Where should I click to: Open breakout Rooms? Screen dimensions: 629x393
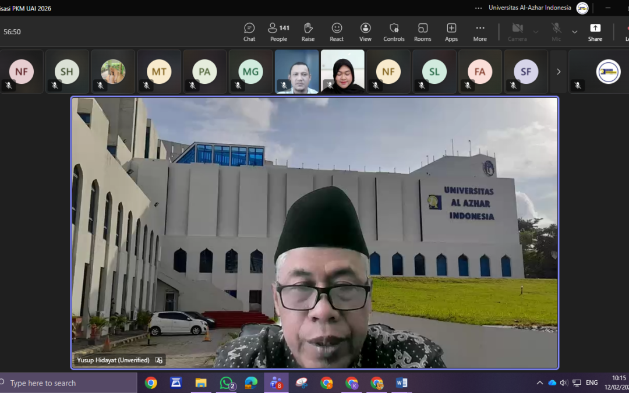pyautogui.click(x=423, y=32)
